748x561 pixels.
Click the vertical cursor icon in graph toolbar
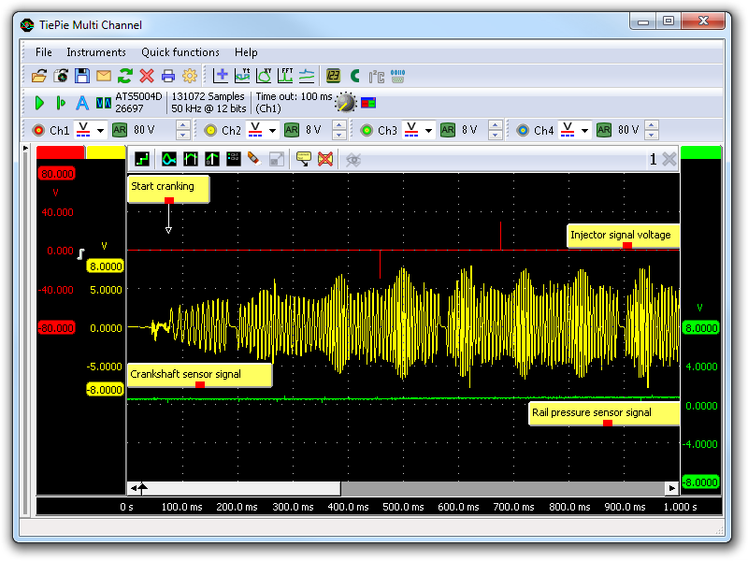click(212, 159)
